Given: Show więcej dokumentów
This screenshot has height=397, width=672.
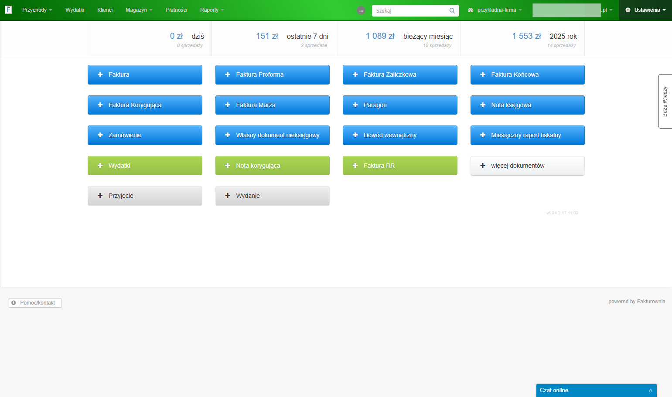Looking at the screenshot, I should coord(528,166).
